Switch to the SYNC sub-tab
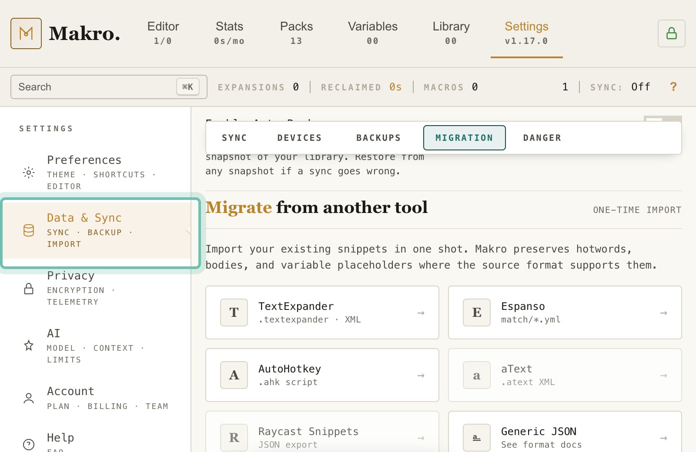Screen dimensions: 696x452 234,138
